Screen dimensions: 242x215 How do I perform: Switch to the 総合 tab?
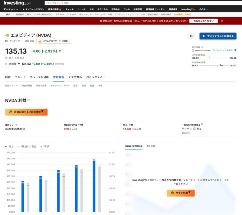click(8, 77)
